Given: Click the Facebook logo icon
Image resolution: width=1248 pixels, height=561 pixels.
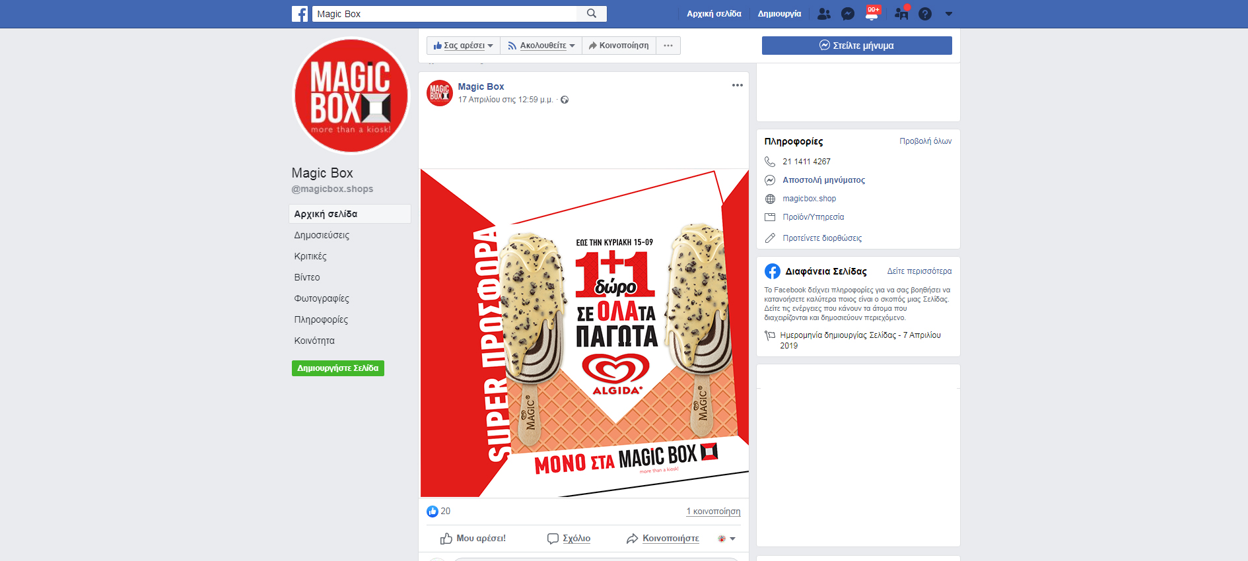Looking at the screenshot, I should [x=300, y=14].
